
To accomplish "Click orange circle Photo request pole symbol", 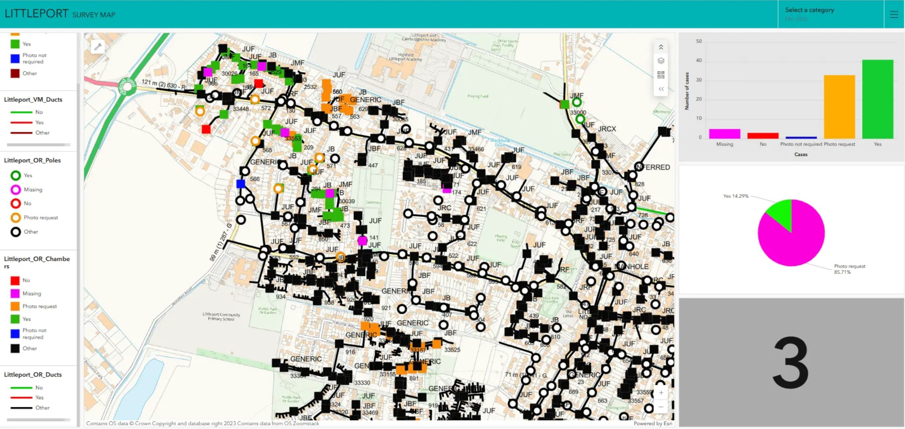I will point(16,218).
